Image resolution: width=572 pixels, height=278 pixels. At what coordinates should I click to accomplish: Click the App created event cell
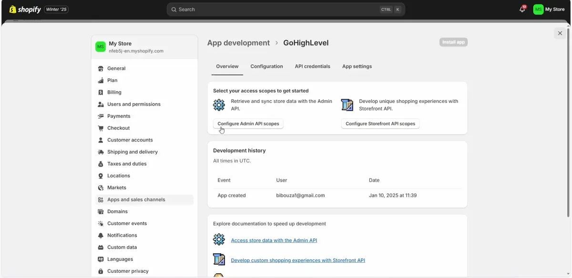[232, 195]
